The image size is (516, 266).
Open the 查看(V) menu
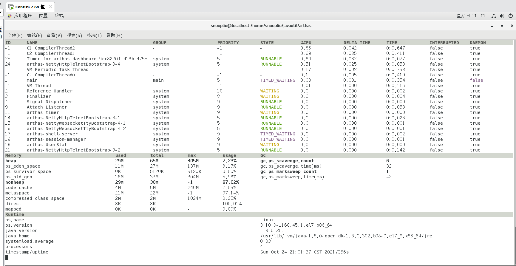54,35
